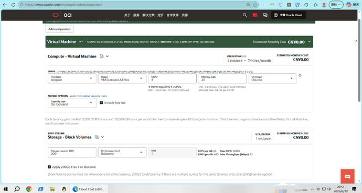Open the 资源 menu
The image size is (362, 193).
pos(185,15)
